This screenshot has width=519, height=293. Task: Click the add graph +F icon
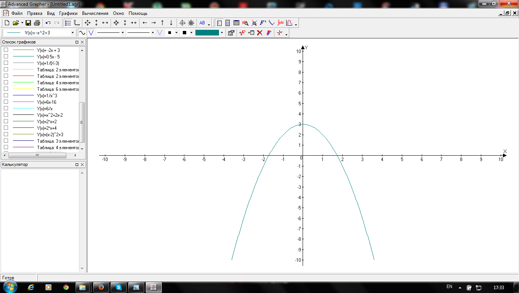coord(242,33)
